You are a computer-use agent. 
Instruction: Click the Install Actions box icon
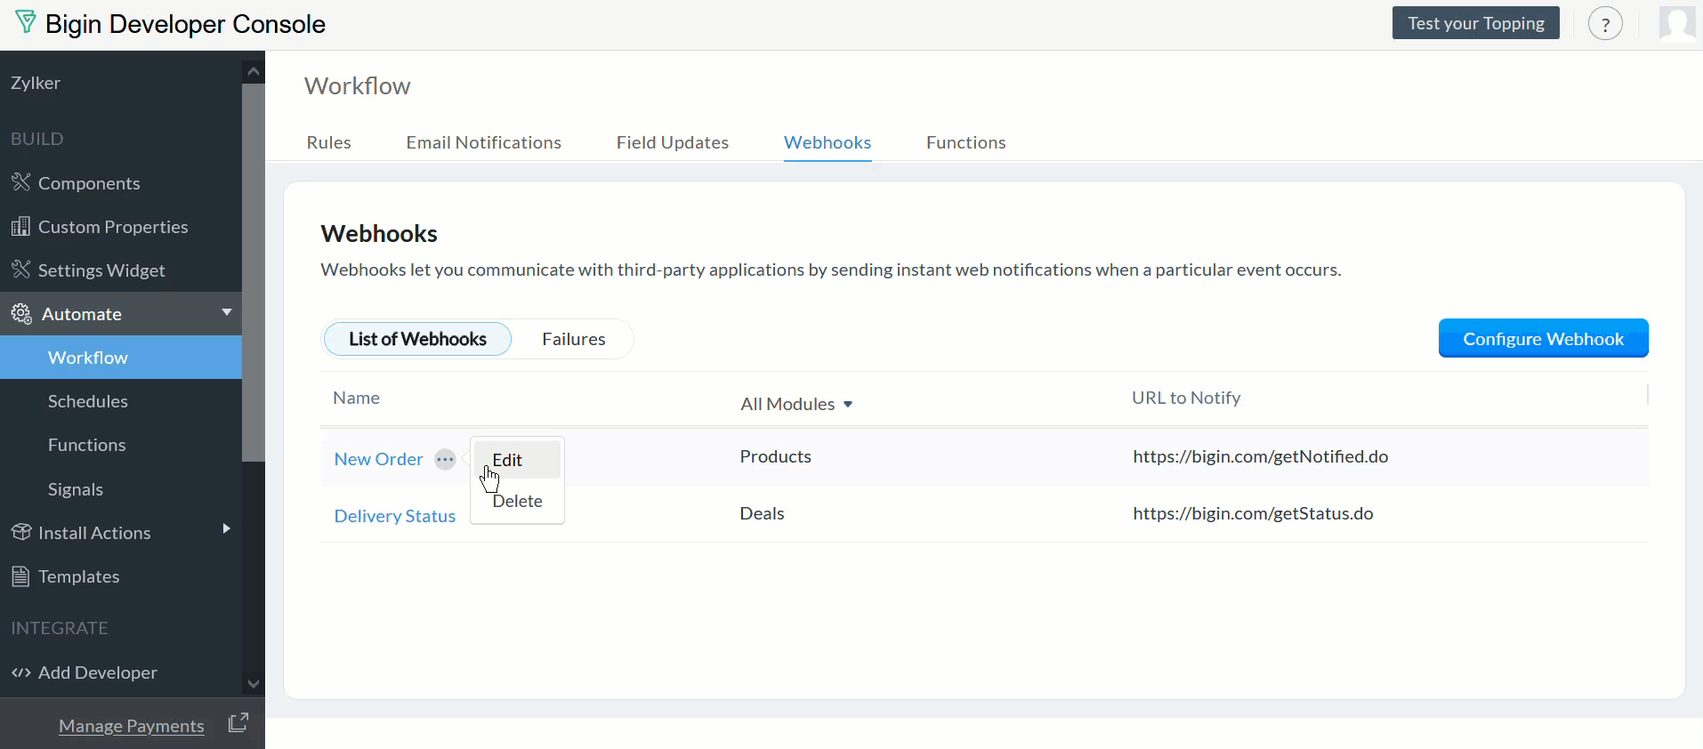click(x=21, y=532)
